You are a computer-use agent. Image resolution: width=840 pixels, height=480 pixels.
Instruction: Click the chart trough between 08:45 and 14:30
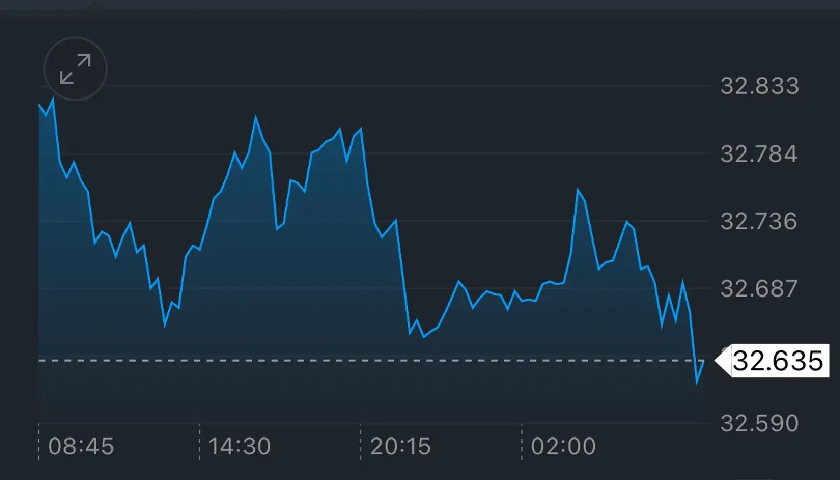coord(165,325)
